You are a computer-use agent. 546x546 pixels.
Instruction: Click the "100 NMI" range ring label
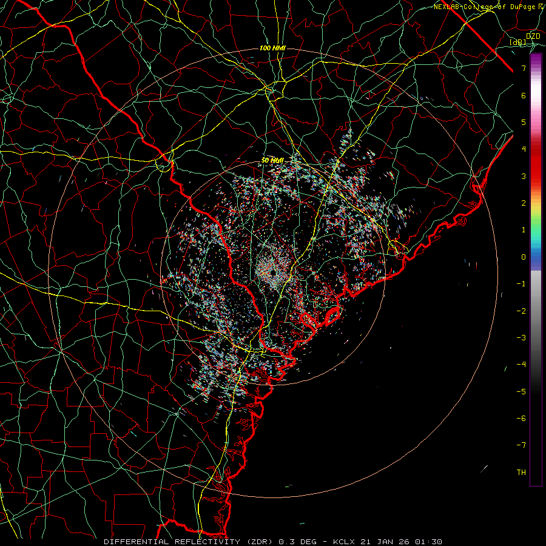(272, 48)
